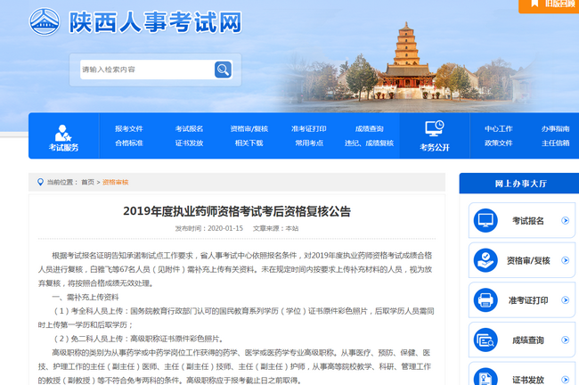The width and height of the screenshot is (579, 385).
Task: Click the 证书发放 certificate icon
Action: click(485, 376)
